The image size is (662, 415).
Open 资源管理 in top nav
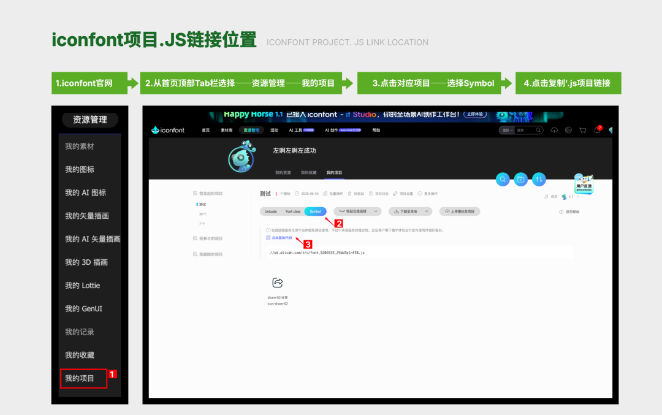coord(252,130)
